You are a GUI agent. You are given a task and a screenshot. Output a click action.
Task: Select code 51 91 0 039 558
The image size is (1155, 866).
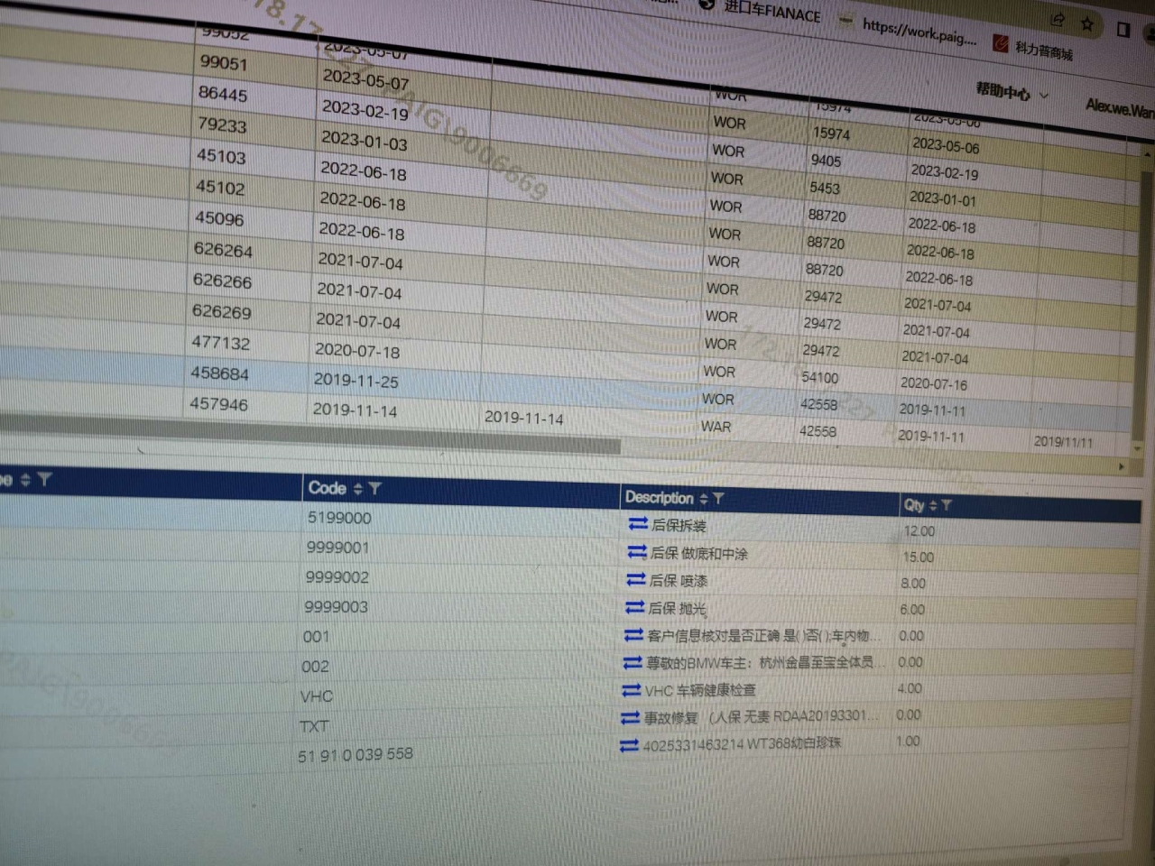[x=356, y=755]
